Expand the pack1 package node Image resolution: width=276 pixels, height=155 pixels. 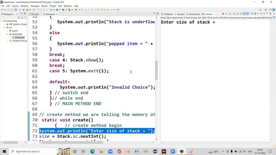pos(8,31)
